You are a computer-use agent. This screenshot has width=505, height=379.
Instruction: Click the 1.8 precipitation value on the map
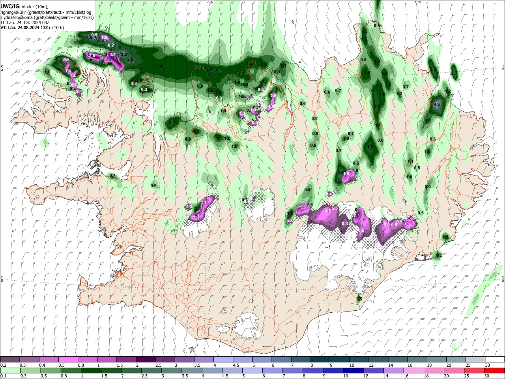point(382,95)
